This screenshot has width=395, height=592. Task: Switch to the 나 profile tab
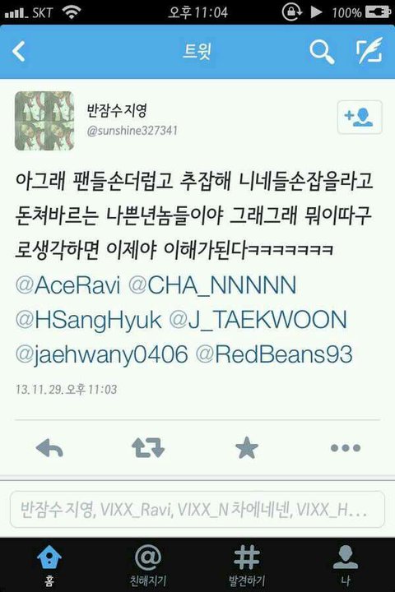(x=346, y=565)
